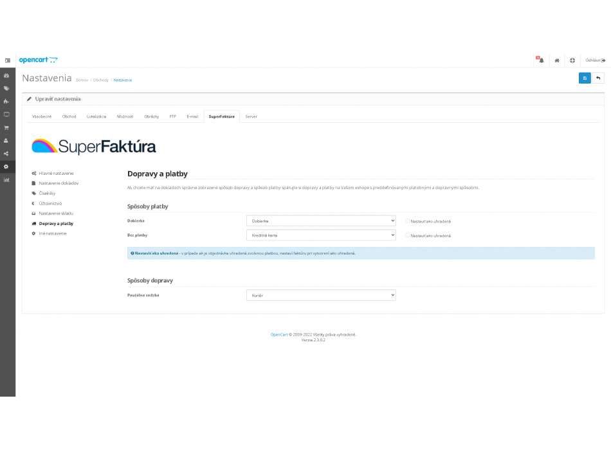Click the blue 'Nastaviť ako uhradené' info box
611x450 pixels.
361,253
